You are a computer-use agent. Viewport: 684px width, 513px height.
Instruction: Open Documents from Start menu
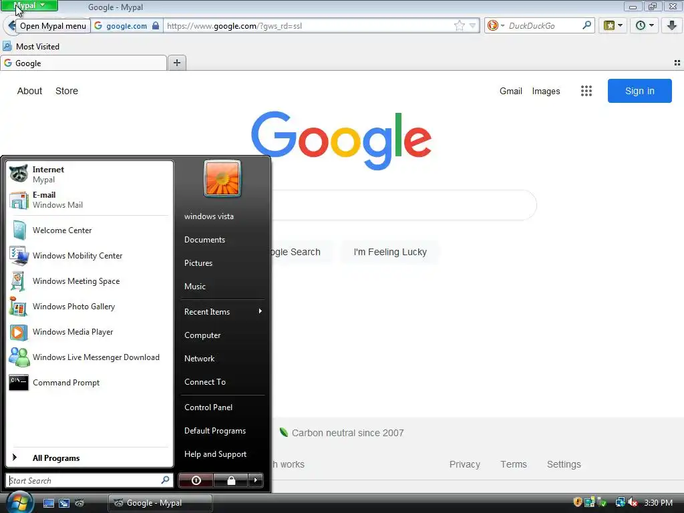pyautogui.click(x=222, y=240)
